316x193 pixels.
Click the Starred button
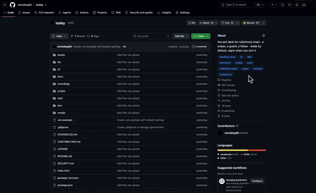(x=251, y=23)
